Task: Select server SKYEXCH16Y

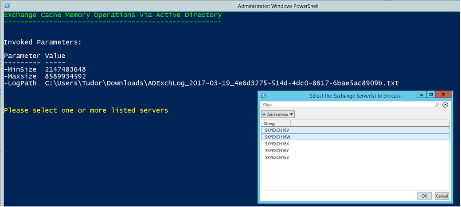Action: 355,151
